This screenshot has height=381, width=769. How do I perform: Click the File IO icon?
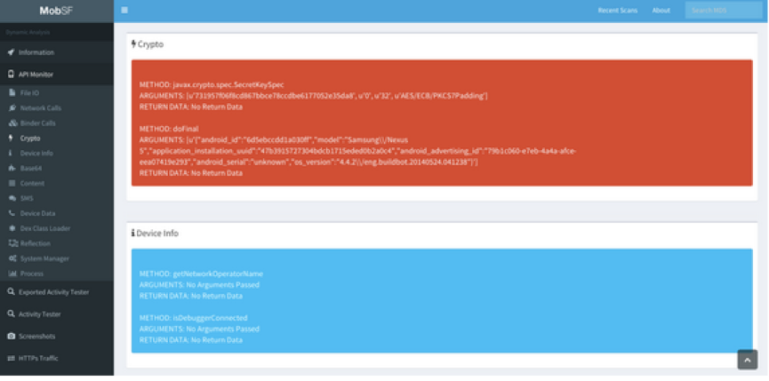click(12, 92)
